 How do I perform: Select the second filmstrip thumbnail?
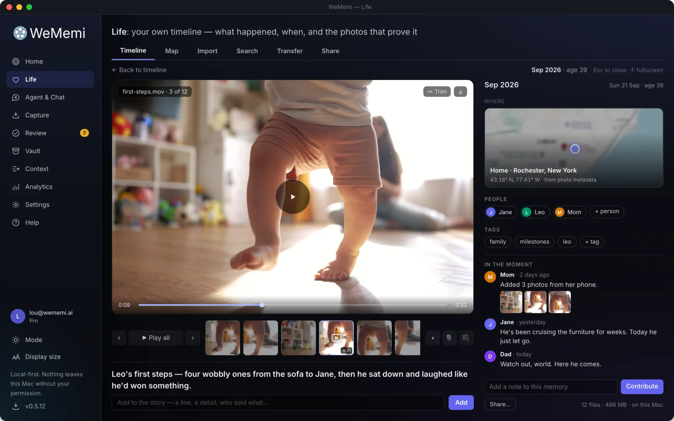(x=261, y=338)
